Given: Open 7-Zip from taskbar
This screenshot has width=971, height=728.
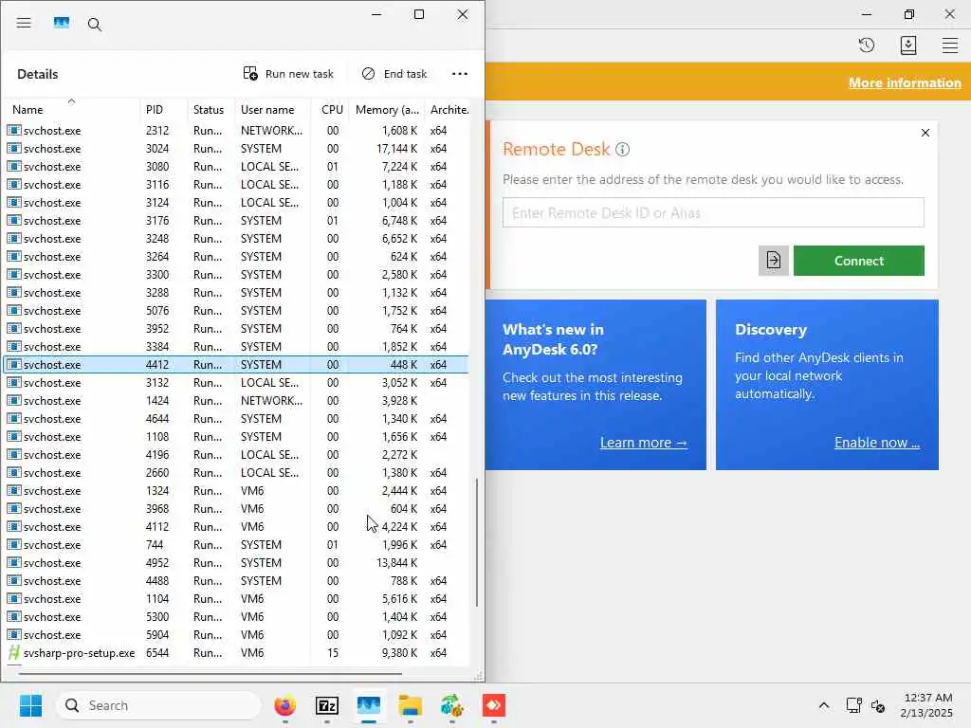Looking at the screenshot, I should [327, 705].
